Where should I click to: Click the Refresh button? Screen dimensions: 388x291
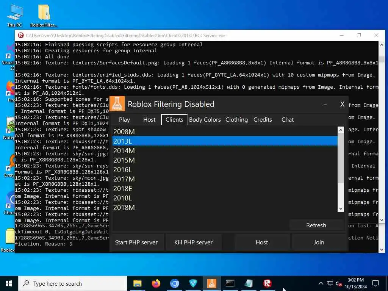tap(316, 225)
